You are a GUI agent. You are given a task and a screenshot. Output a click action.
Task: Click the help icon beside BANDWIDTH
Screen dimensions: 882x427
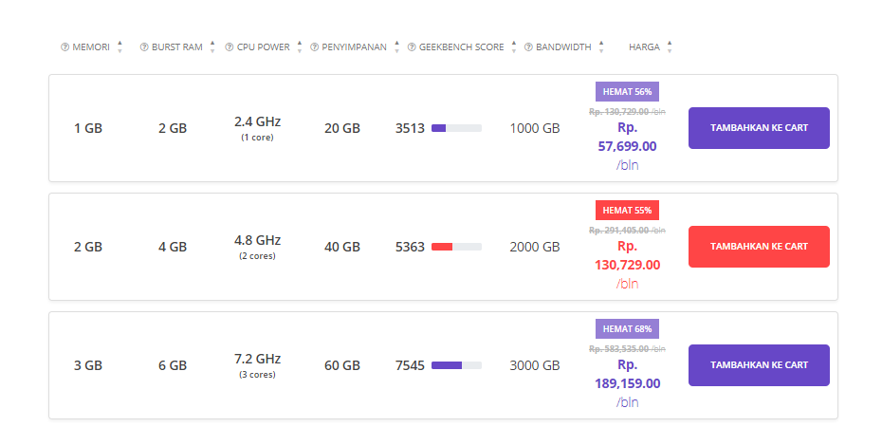[528, 47]
